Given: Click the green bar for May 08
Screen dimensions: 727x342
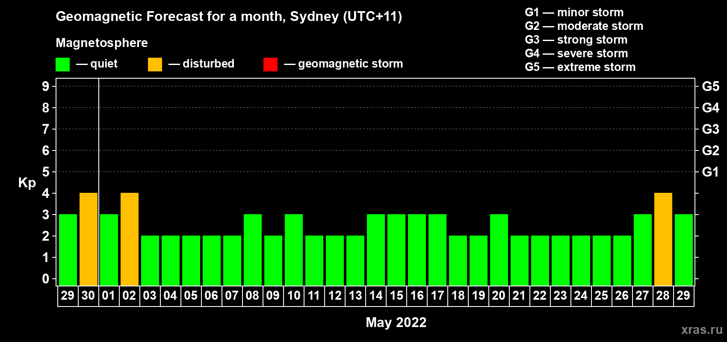Looking at the screenshot, I should coord(253,250).
